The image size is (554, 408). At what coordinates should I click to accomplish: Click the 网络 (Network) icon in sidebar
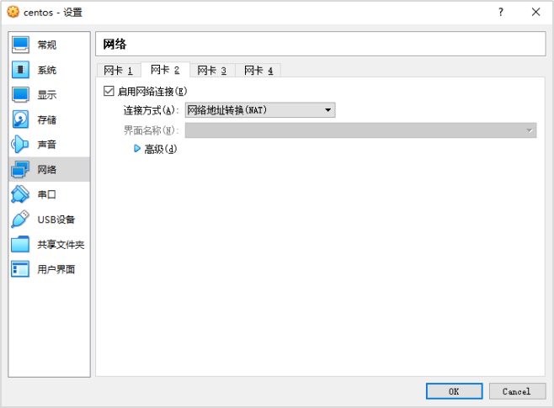(x=20, y=169)
